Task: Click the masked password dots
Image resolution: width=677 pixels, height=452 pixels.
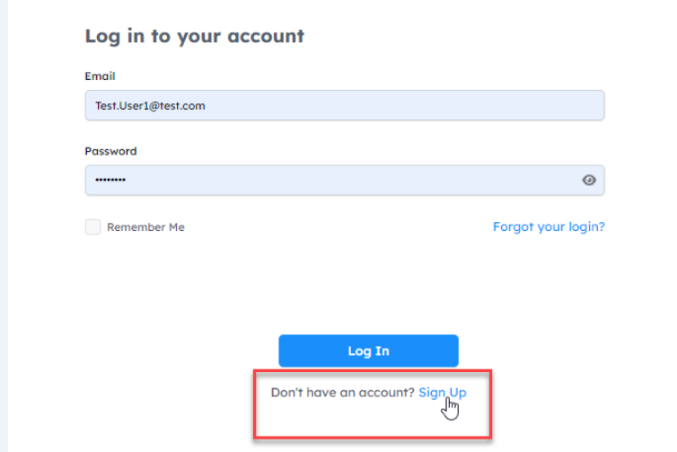Action: [x=110, y=181]
